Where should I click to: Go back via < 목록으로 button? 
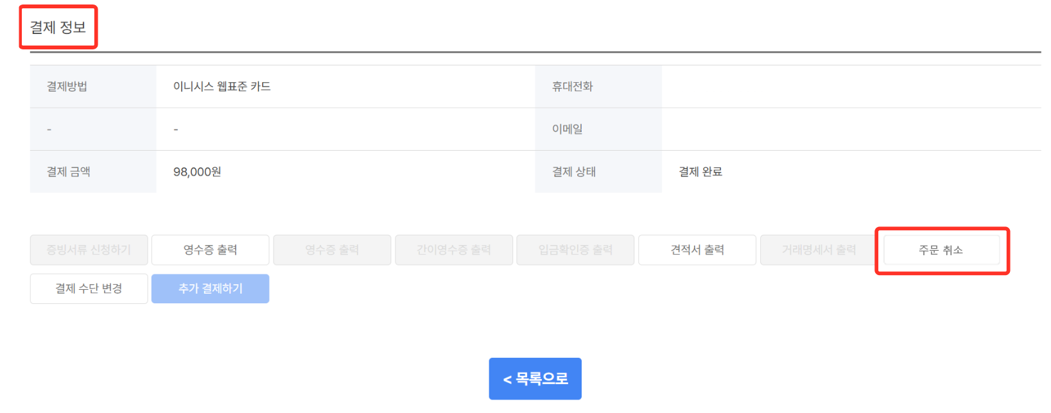pyautogui.click(x=535, y=379)
